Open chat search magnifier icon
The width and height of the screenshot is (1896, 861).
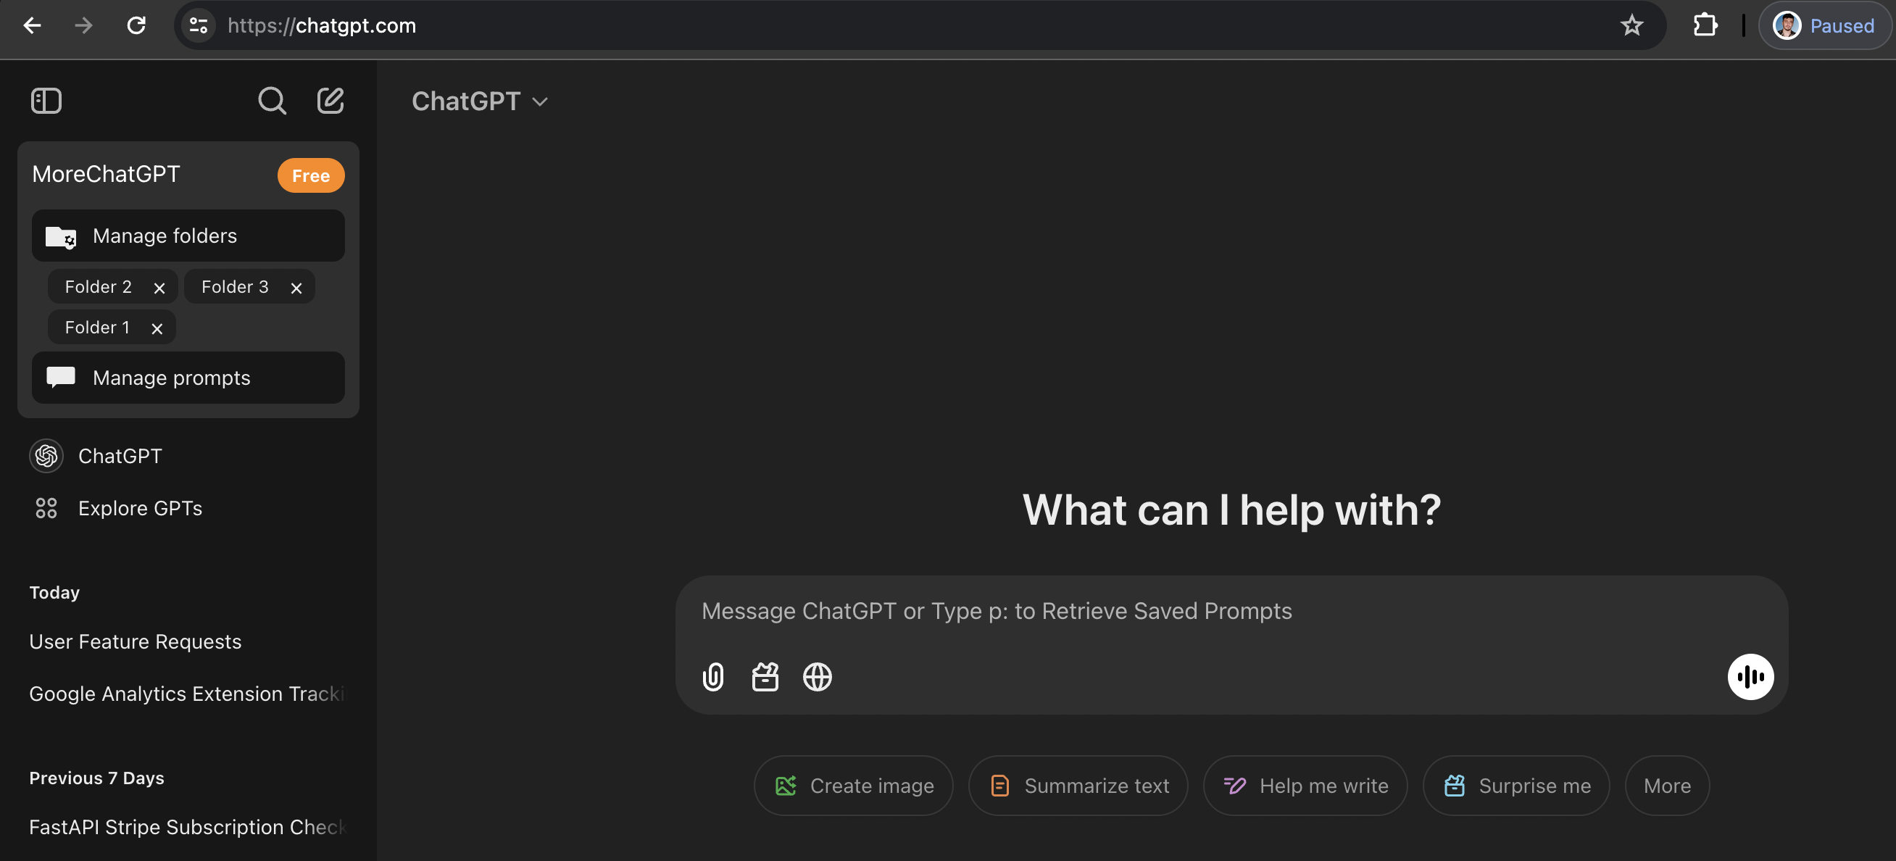click(272, 101)
